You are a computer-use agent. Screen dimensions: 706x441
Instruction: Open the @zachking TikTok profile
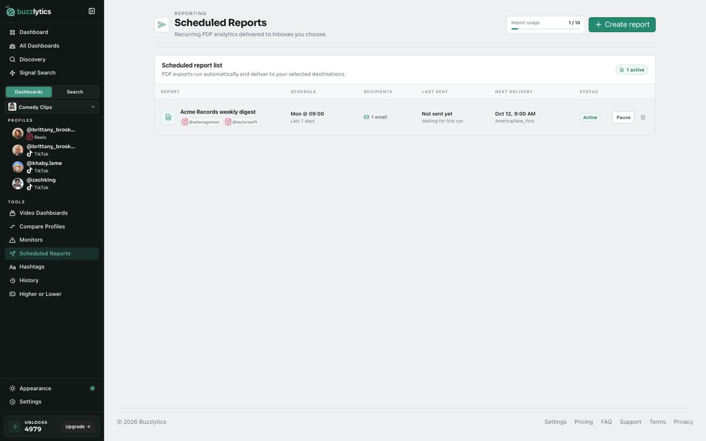pyautogui.click(x=52, y=184)
